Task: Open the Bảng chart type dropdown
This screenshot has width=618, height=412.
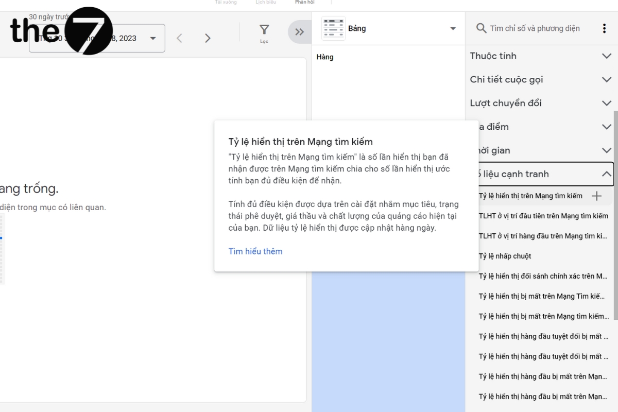Action: [453, 28]
